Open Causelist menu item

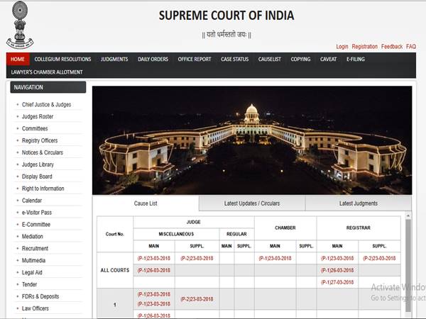point(270,59)
